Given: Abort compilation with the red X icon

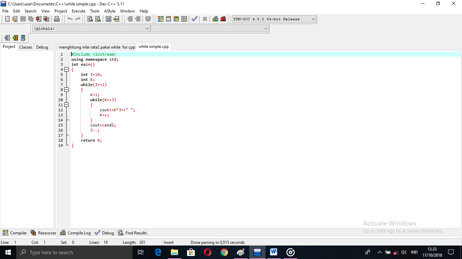Looking at the screenshot, I should tap(204, 19).
